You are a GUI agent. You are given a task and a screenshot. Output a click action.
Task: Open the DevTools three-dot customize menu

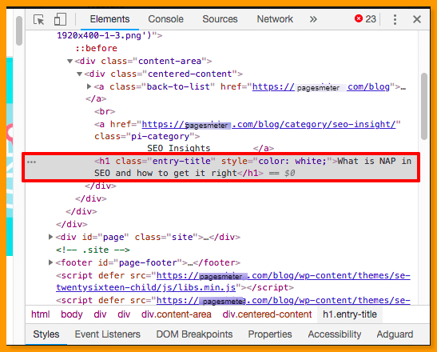point(395,19)
